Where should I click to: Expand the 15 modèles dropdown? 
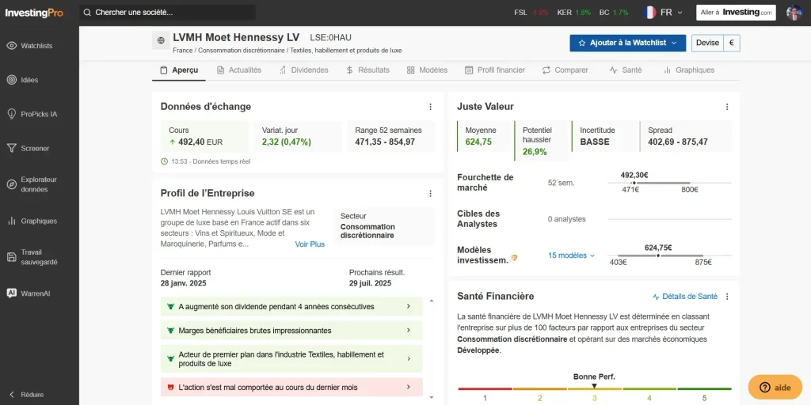572,255
